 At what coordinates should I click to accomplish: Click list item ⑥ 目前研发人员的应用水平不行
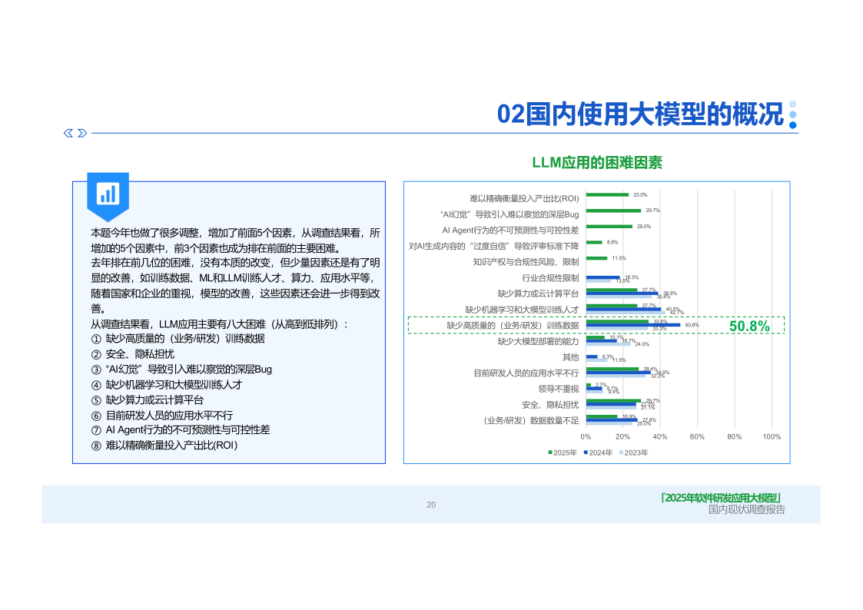(162, 416)
